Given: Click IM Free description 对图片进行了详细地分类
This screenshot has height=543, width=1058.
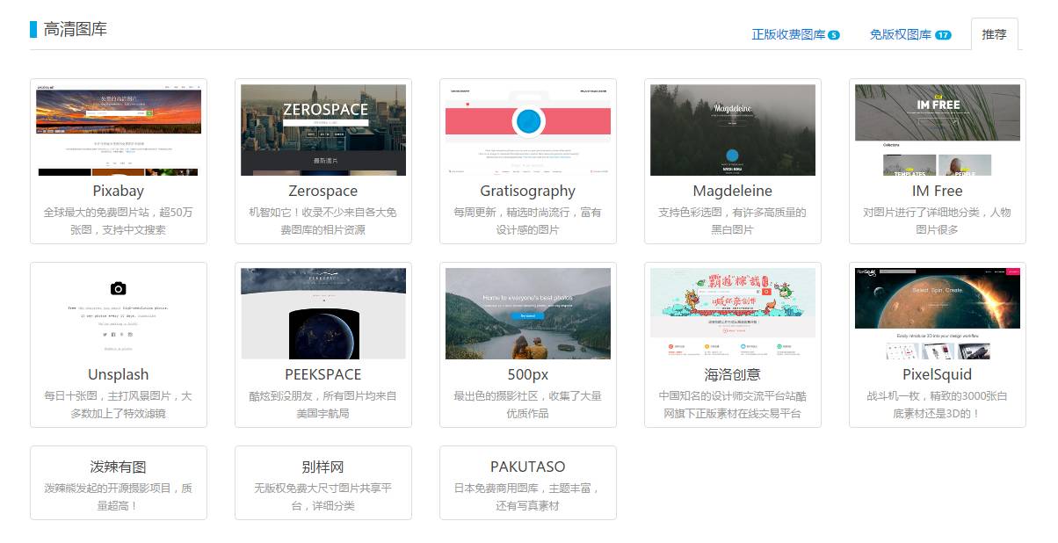Looking at the screenshot, I should tap(938, 221).
